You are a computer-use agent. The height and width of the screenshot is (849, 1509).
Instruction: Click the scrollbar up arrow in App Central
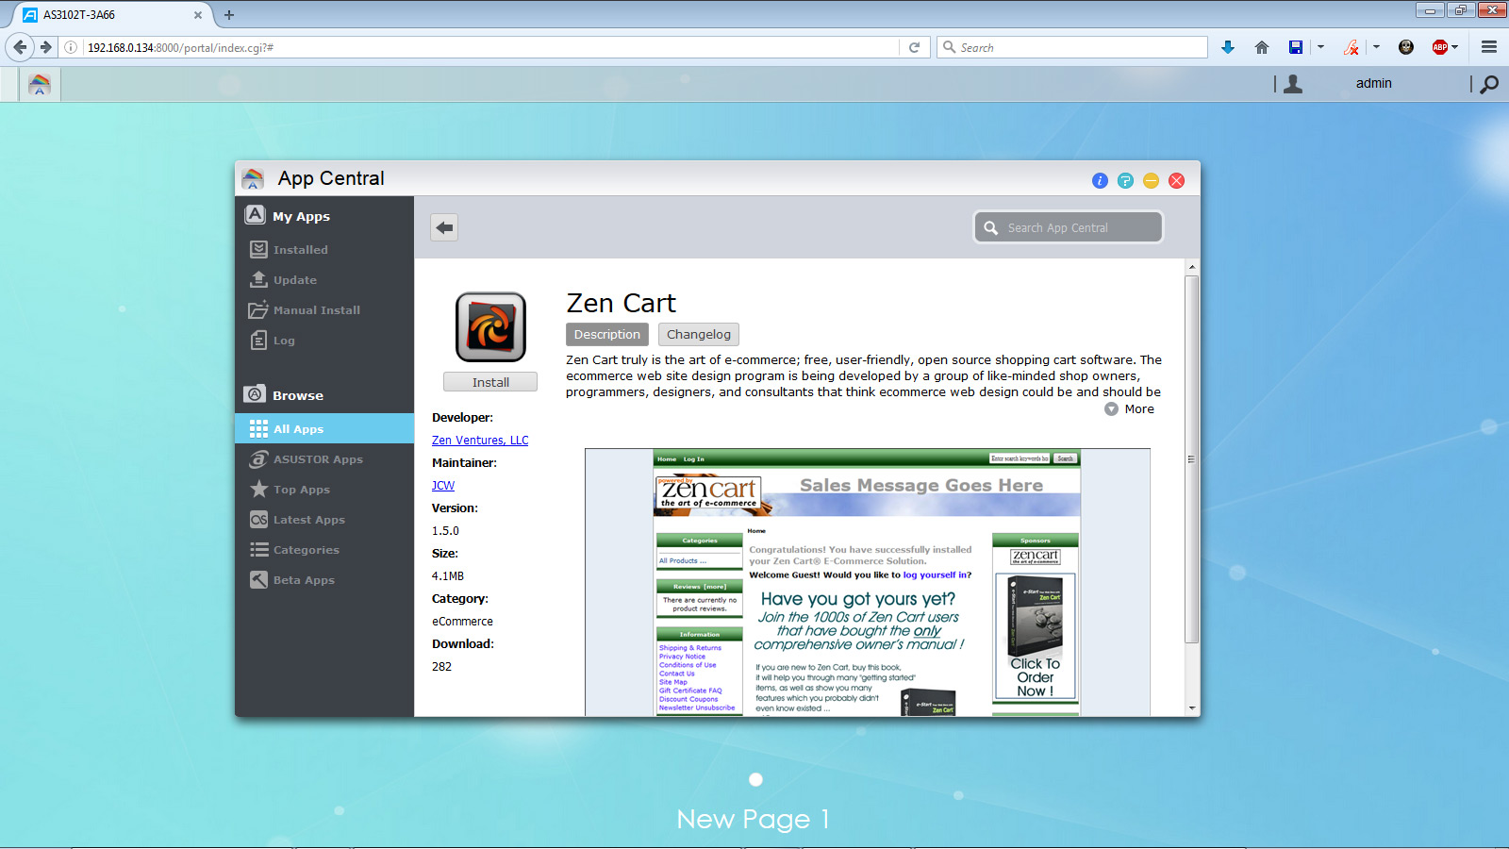click(x=1192, y=267)
